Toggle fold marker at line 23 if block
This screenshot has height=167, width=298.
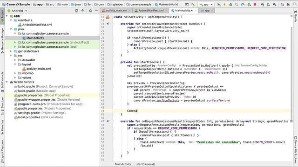click(113, 38)
